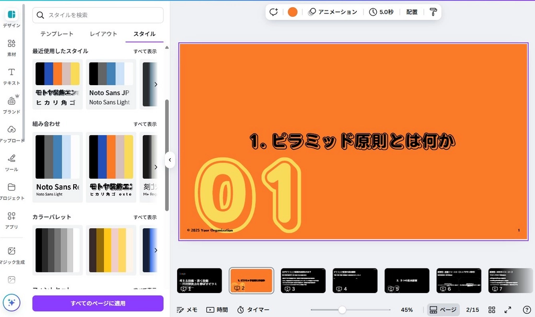Click すべてのページに適用 button
535x317 pixels.
click(x=98, y=303)
